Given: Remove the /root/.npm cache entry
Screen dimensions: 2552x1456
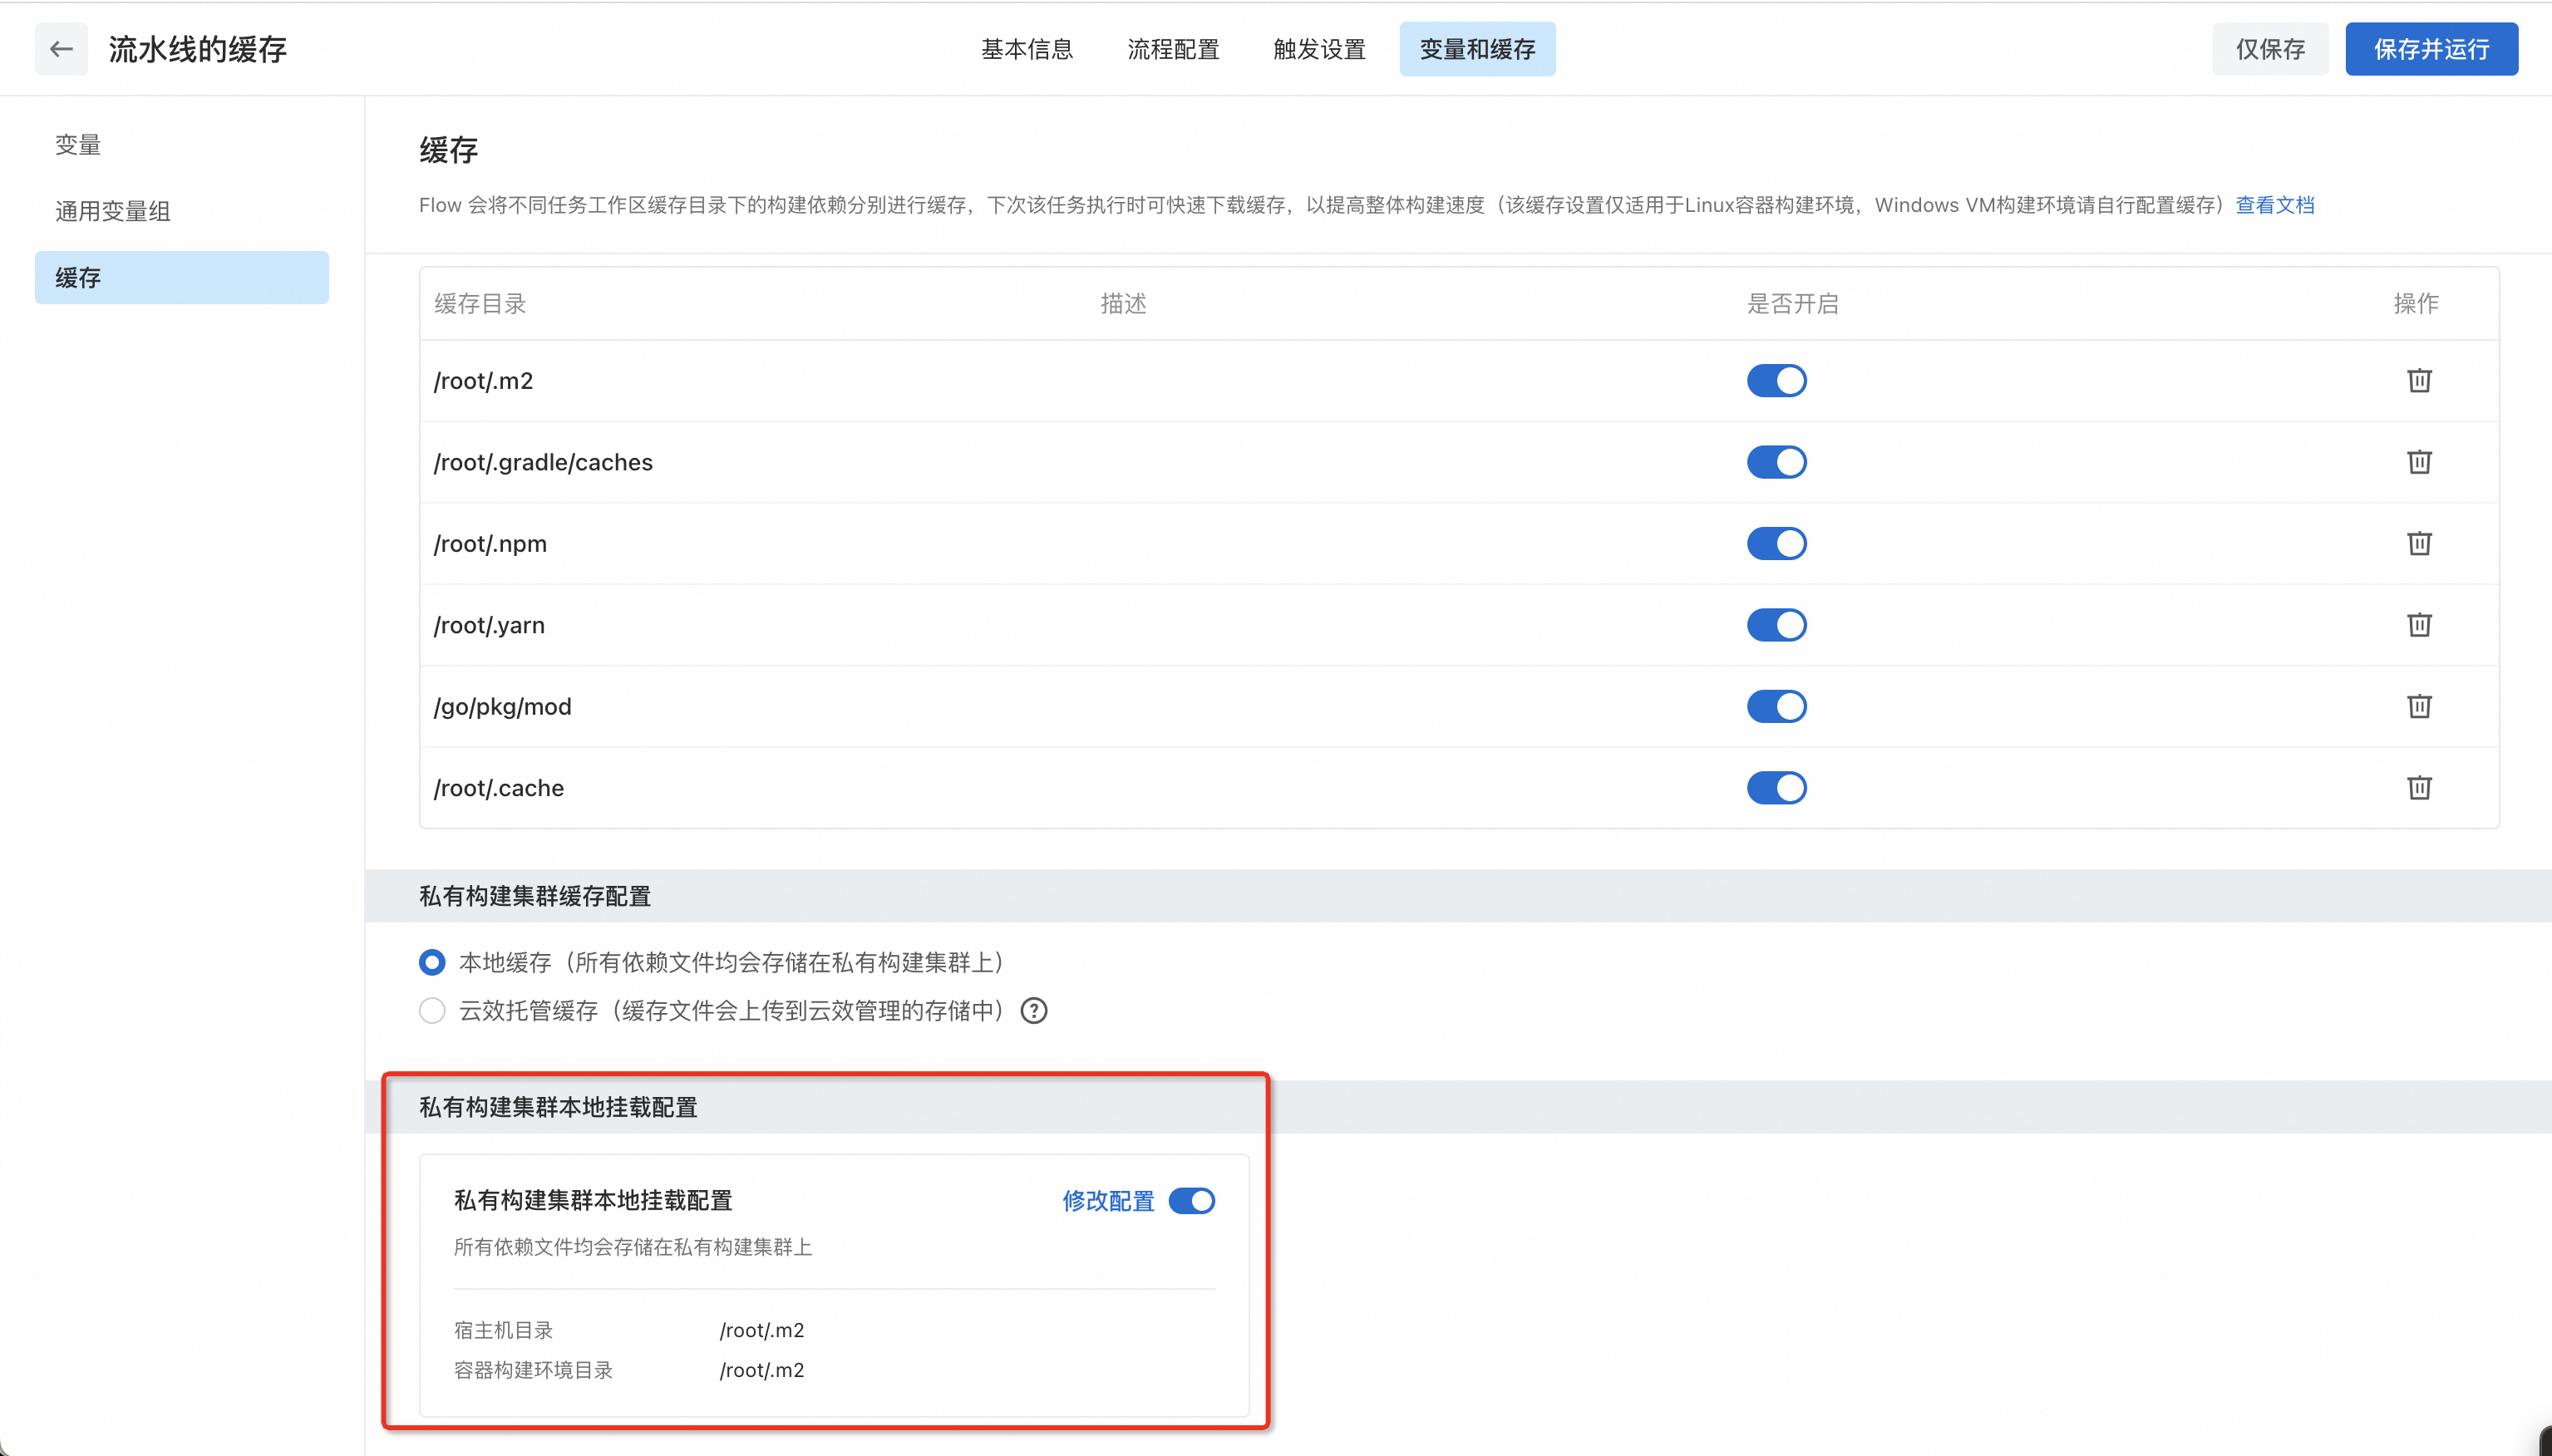Looking at the screenshot, I should click(2419, 544).
